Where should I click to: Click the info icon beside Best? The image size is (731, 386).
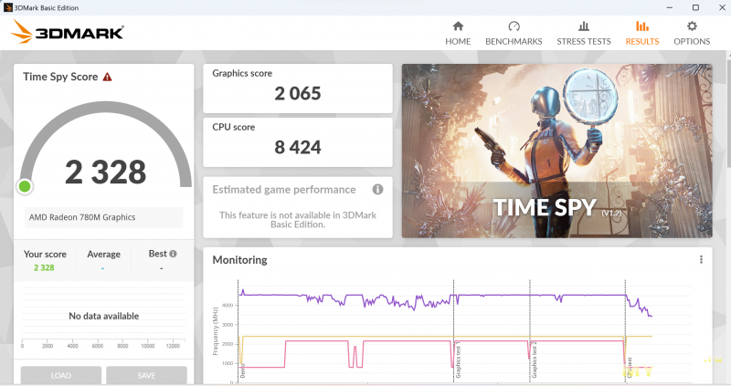click(173, 254)
